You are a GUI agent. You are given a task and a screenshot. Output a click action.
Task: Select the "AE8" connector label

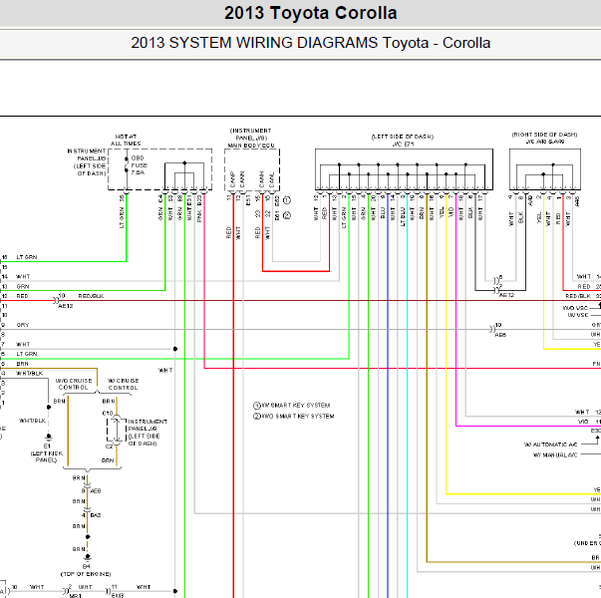pos(96,490)
